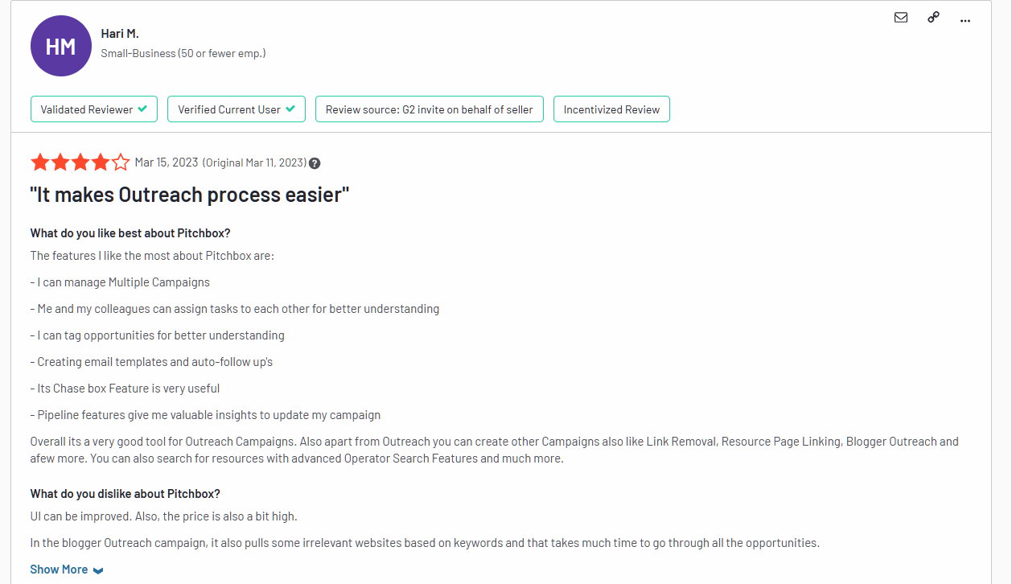1012x584 pixels.
Task: Click the first red rating star
Action: (40, 162)
